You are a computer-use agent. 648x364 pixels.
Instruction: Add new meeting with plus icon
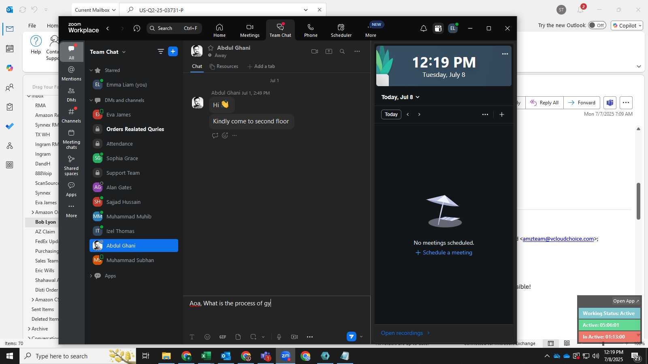[502, 114]
